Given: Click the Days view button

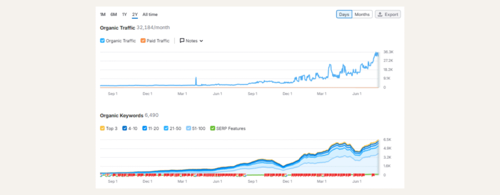Looking at the screenshot, I should (344, 15).
